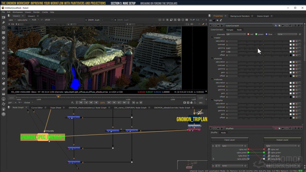Open the none mask channel dropdown
Viewport: 306px width, 172px height.
[x=287, y=34]
